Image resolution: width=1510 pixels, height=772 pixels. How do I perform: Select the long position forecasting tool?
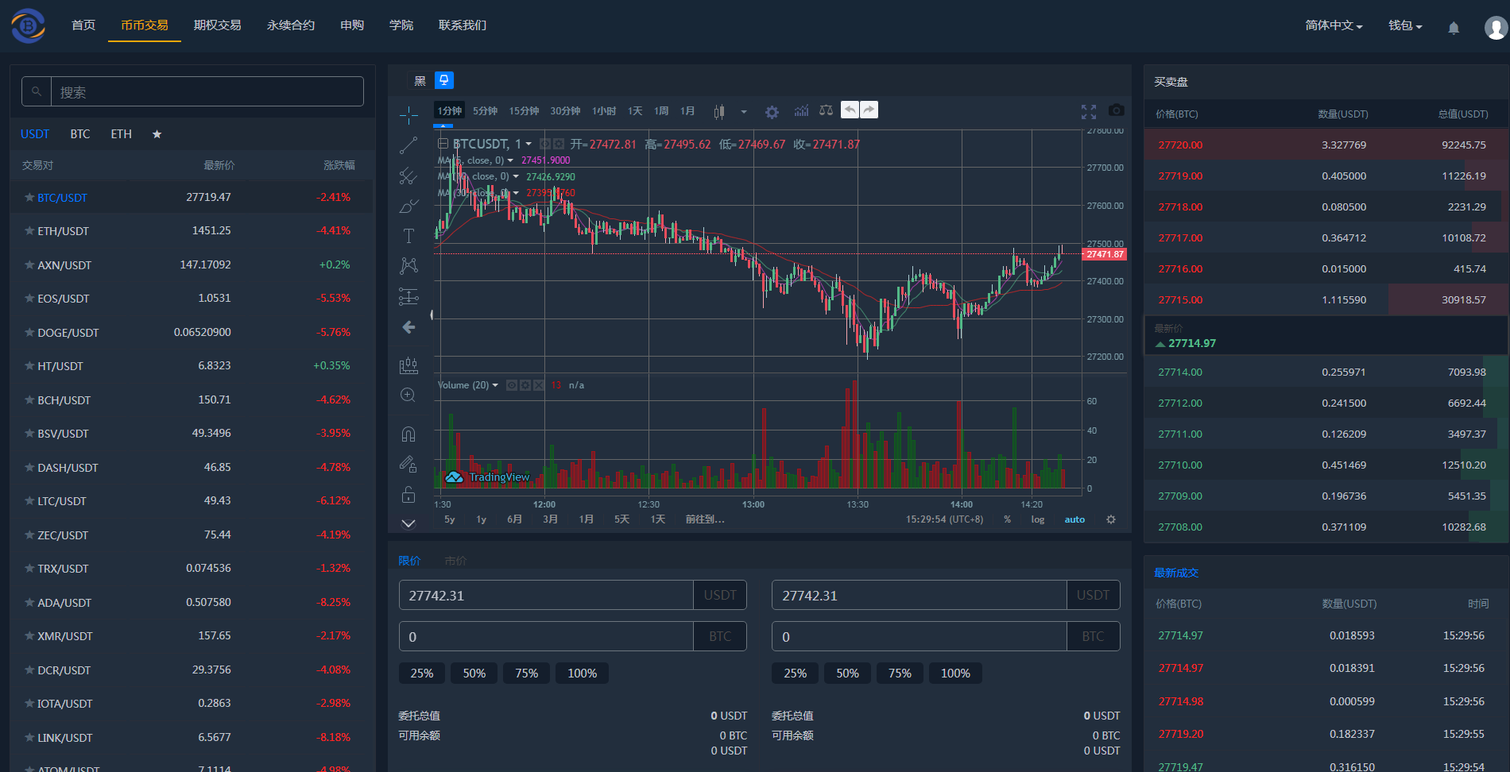pos(408,296)
